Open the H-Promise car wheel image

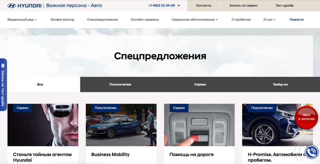click(277, 125)
